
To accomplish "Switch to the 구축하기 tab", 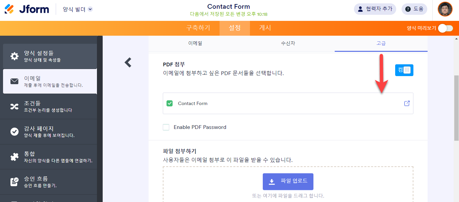I will 198,28.
